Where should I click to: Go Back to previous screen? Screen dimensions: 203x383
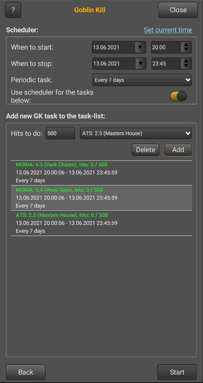26,372
